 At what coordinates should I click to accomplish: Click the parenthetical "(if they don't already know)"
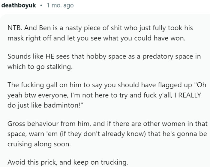click(x=107, y=133)
